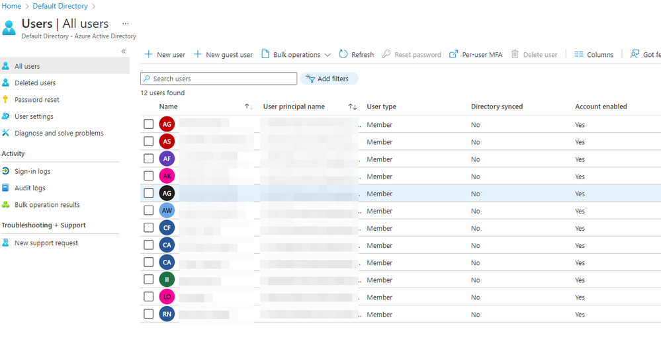Check the box beside the II user
This screenshot has width=661, height=351.
(148, 280)
